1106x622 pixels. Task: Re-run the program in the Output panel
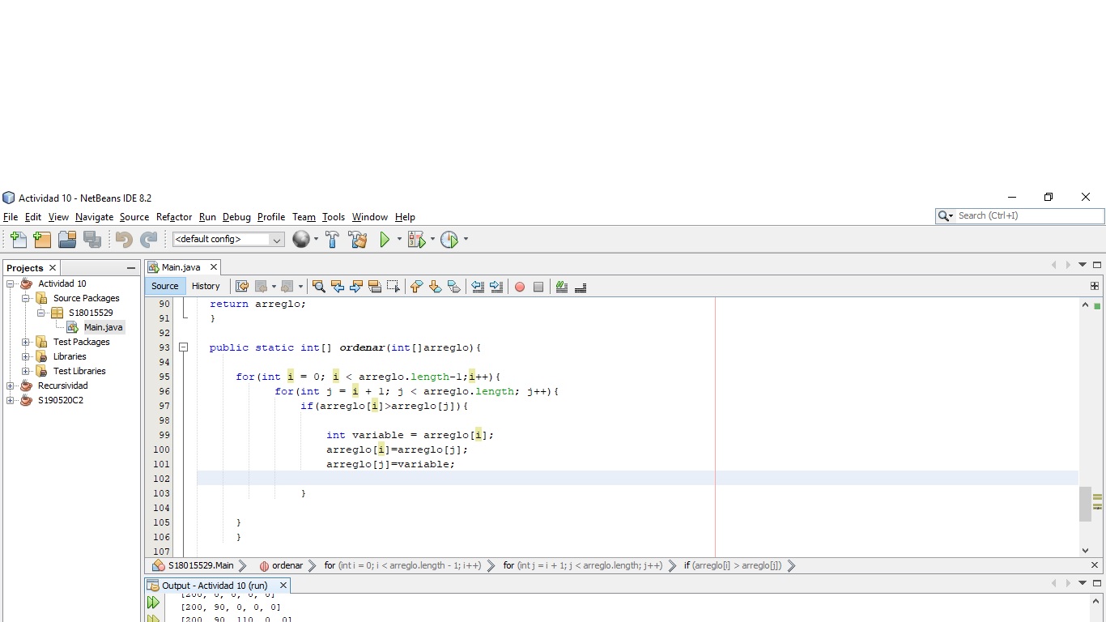[x=153, y=603]
